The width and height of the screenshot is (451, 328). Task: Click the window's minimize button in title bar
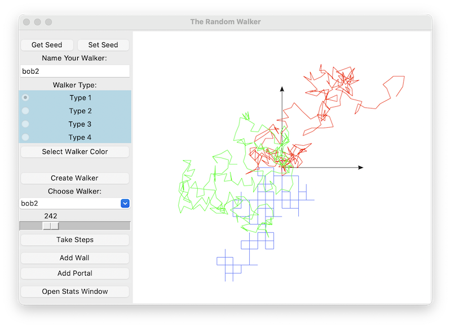point(37,22)
